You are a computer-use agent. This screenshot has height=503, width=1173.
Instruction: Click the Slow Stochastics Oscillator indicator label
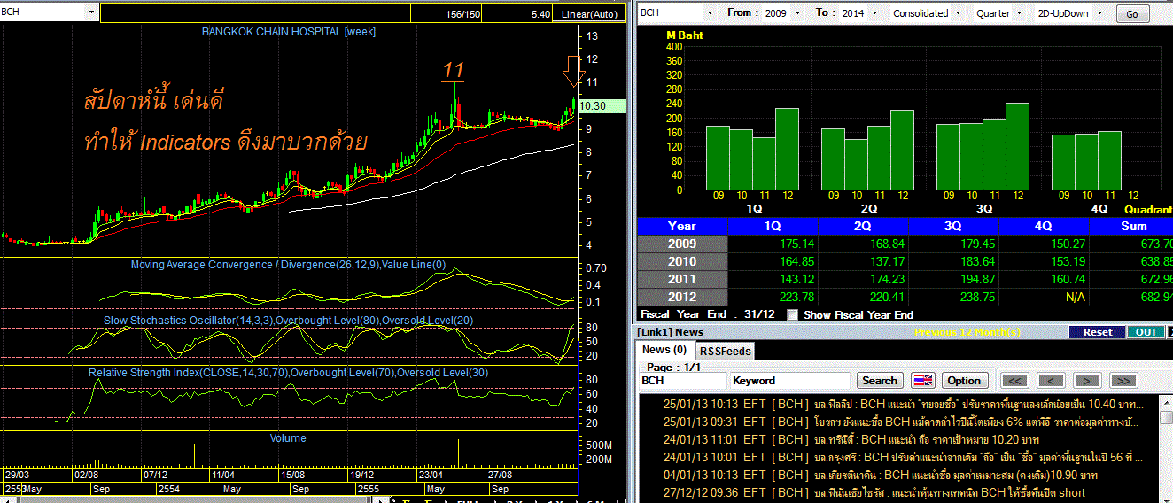288,320
